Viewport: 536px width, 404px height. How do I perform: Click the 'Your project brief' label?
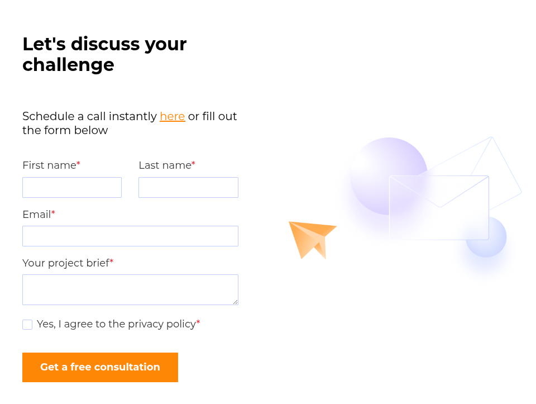pos(66,263)
